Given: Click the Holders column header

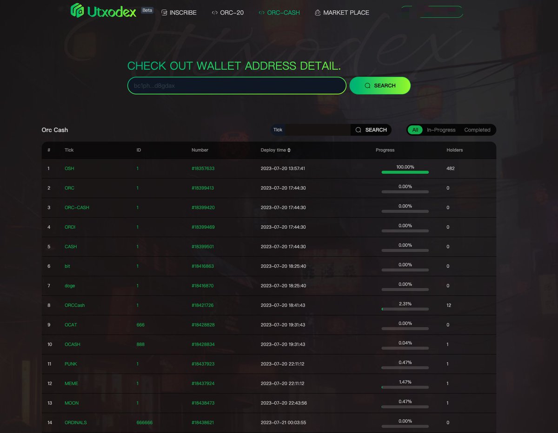Looking at the screenshot, I should coord(455,150).
